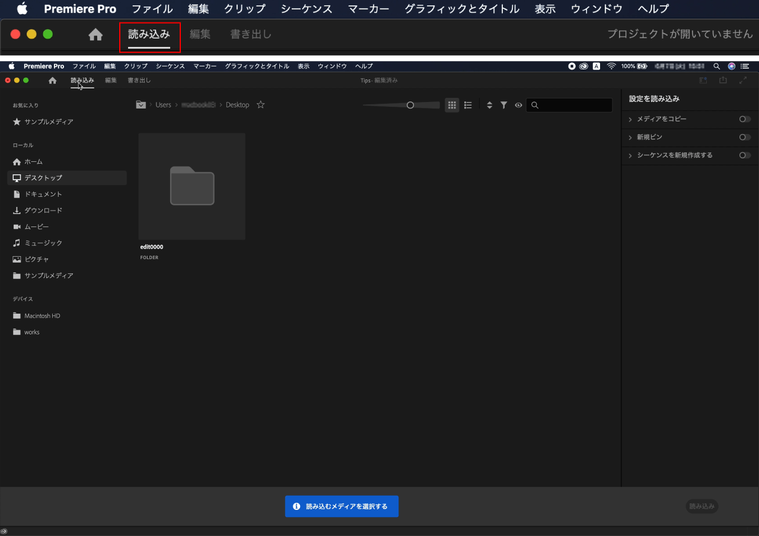Open ダウンロード location in sidebar
The image size is (759, 536).
point(37,210)
